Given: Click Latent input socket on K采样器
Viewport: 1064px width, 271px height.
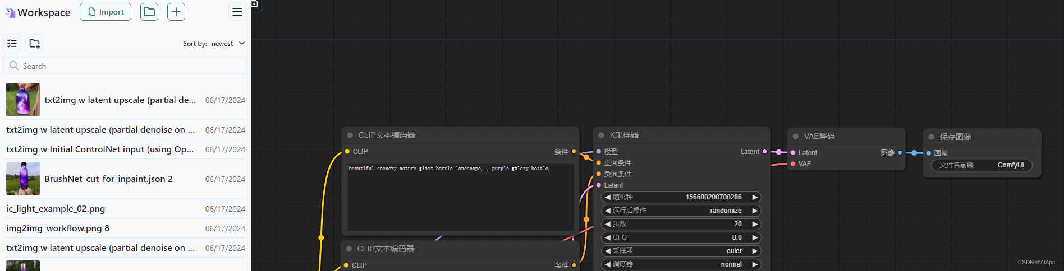Looking at the screenshot, I should pyautogui.click(x=599, y=185).
